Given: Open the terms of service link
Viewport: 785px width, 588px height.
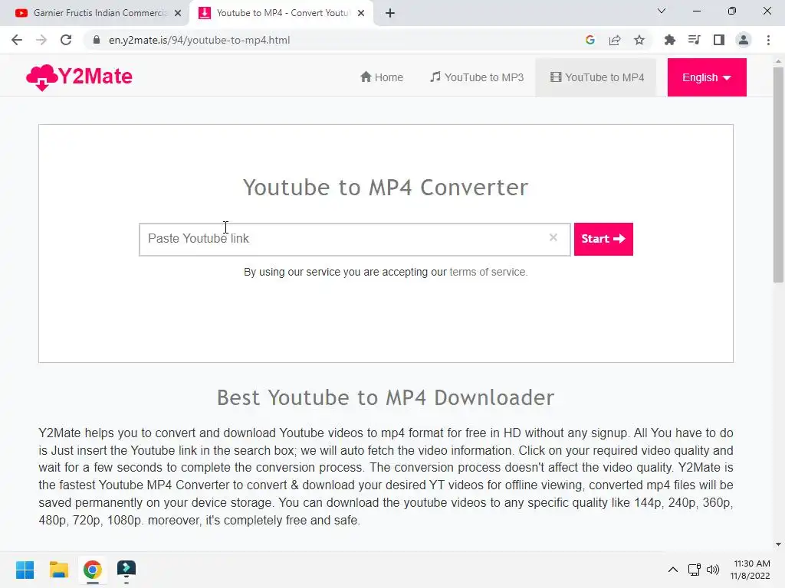Looking at the screenshot, I should click(x=488, y=272).
